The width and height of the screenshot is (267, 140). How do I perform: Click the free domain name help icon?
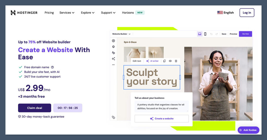click(x=52, y=67)
